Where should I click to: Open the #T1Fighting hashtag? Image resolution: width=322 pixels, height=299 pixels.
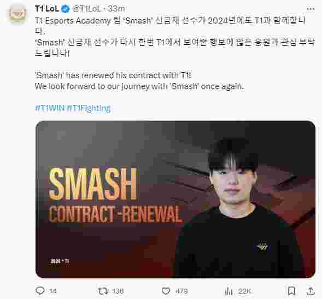point(89,108)
